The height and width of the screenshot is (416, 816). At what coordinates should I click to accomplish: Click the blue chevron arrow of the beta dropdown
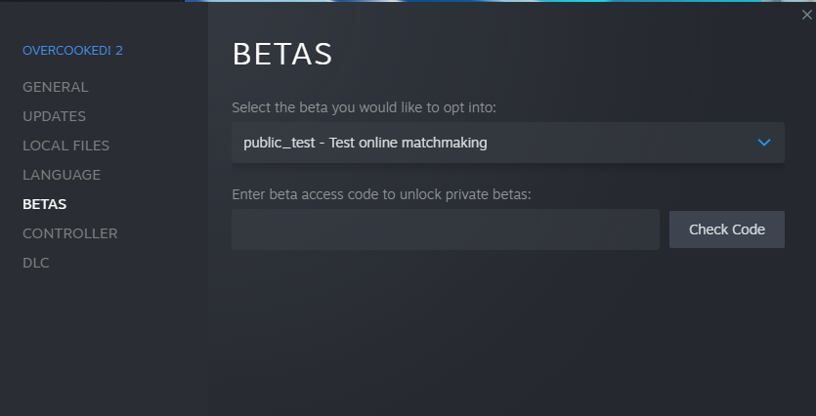point(764,143)
